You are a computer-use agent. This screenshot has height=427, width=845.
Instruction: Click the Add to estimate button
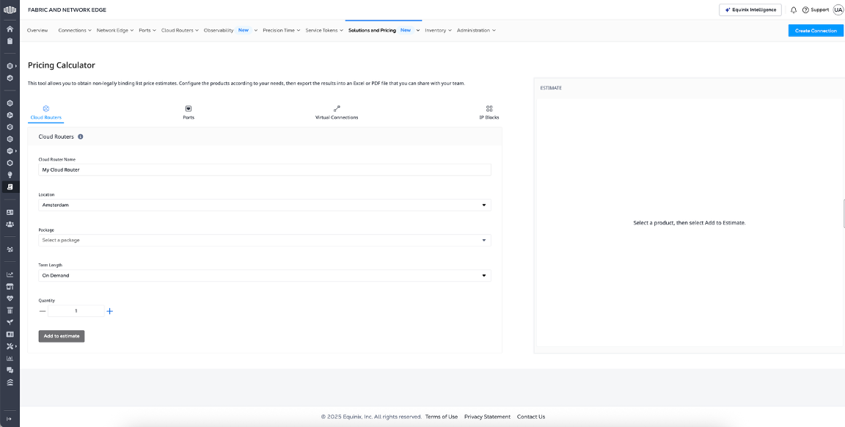pyautogui.click(x=62, y=336)
